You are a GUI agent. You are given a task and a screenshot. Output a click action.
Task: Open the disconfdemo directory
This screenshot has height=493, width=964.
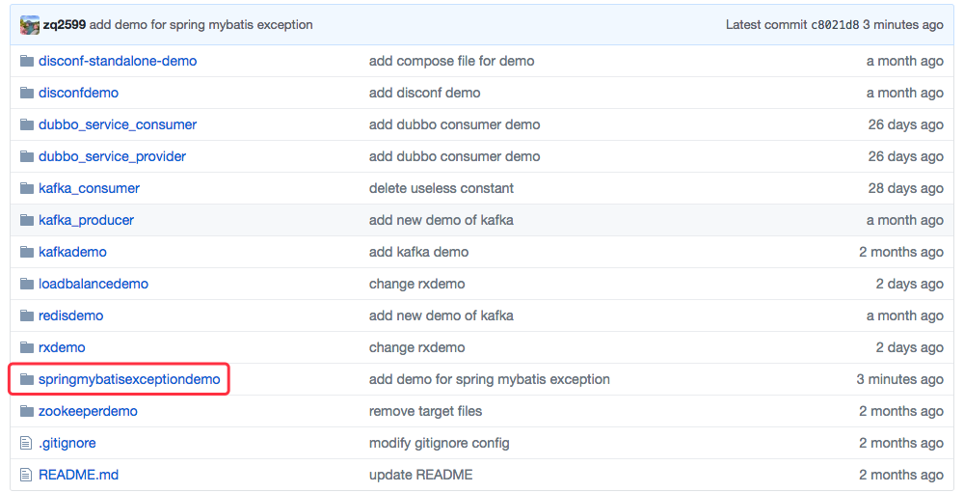(x=78, y=93)
